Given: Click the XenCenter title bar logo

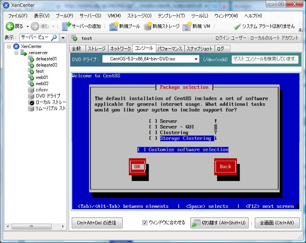Looking at the screenshot, I should click(x=6, y=5).
